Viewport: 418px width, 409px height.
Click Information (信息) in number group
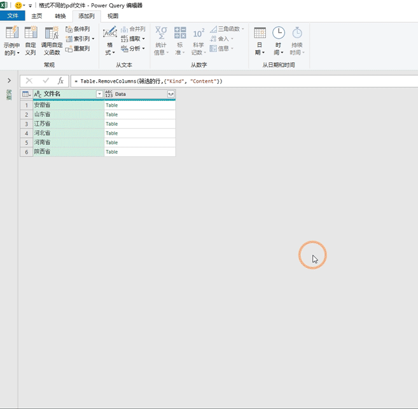coord(221,49)
